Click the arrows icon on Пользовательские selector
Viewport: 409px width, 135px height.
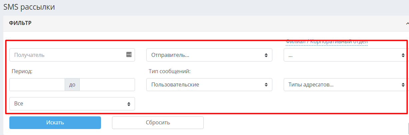click(x=266, y=85)
